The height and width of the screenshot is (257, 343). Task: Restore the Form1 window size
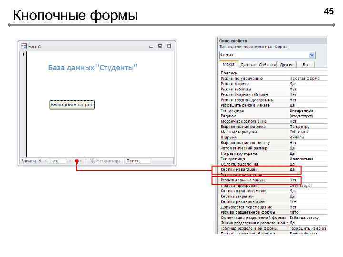[160, 46]
